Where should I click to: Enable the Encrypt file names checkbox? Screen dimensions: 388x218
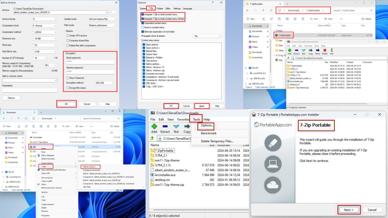(x=68, y=88)
